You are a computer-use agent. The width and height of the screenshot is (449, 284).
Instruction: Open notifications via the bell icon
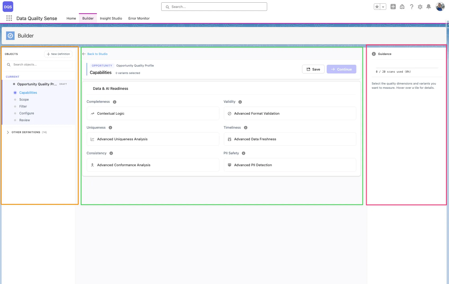point(429,7)
